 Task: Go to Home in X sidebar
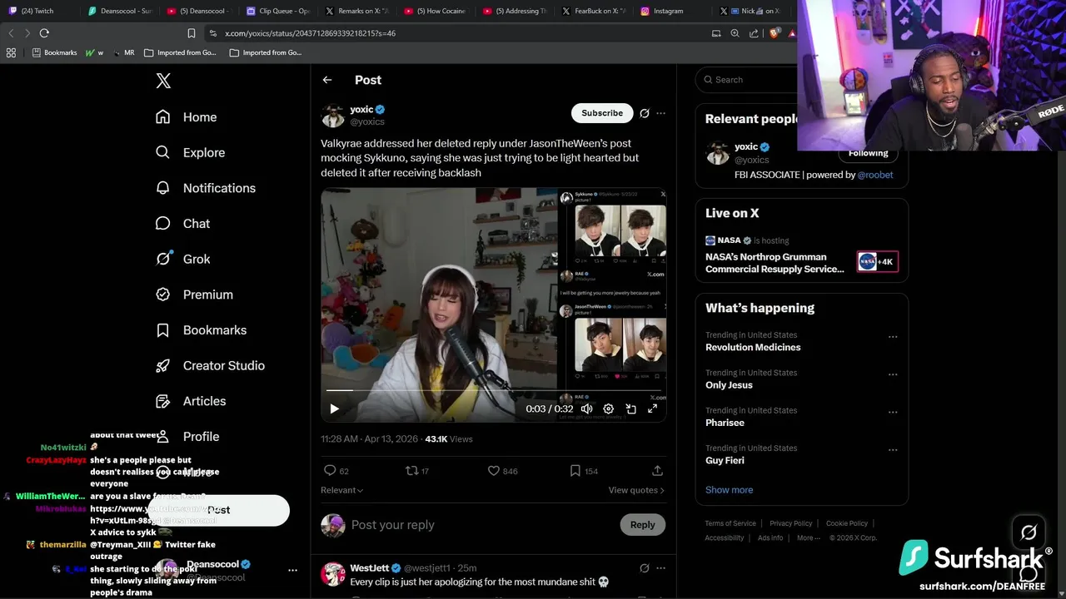pyautogui.click(x=187, y=117)
